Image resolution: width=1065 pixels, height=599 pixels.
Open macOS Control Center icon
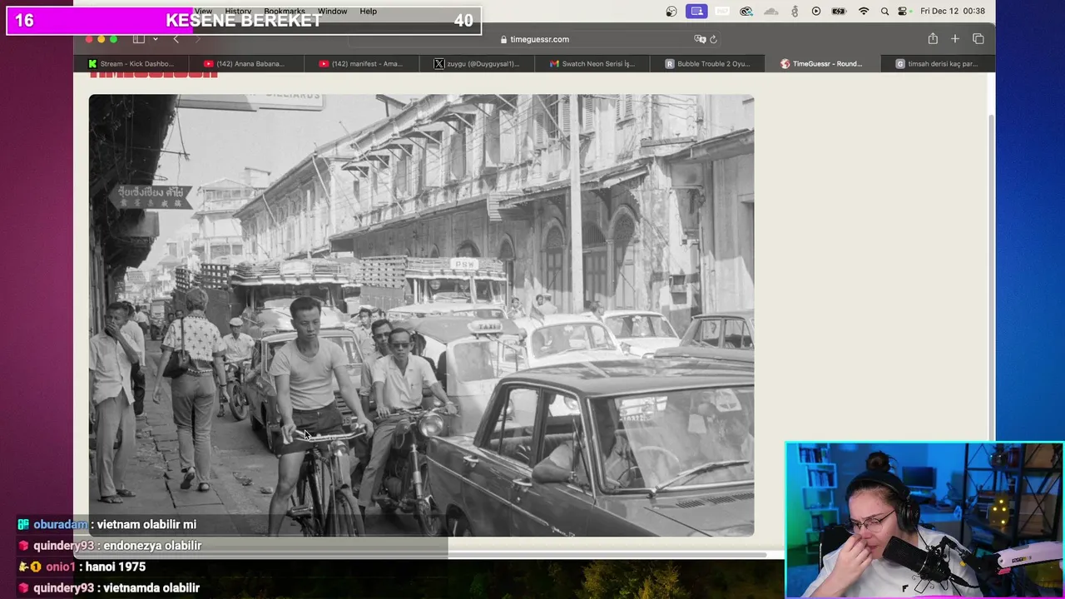tap(903, 11)
